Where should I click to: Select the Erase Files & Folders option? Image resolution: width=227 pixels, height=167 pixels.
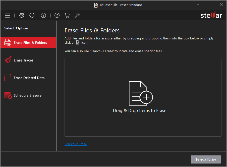[28, 43]
